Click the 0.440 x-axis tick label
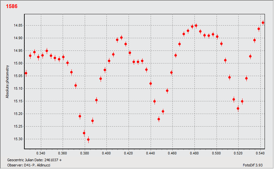This screenshot has width=274, height=169. (x=151, y=153)
